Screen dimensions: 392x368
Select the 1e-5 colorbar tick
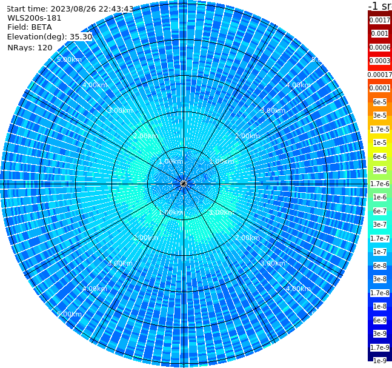pos(380,142)
